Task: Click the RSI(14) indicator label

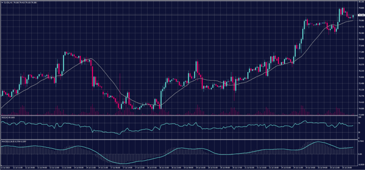Action: 4,117
